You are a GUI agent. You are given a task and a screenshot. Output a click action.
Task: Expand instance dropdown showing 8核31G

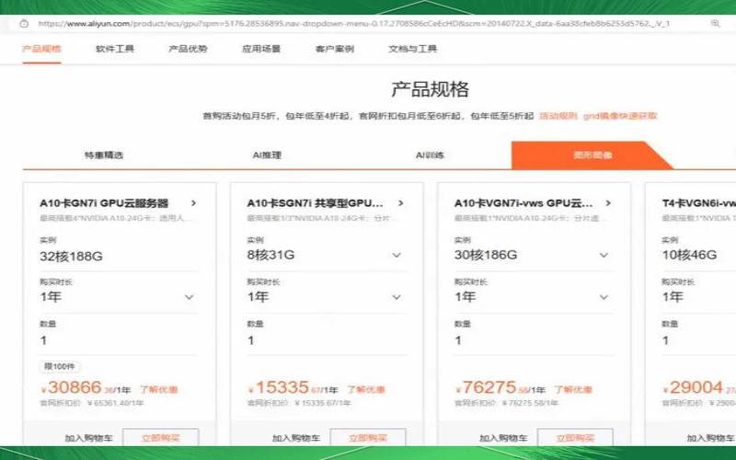(x=397, y=255)
